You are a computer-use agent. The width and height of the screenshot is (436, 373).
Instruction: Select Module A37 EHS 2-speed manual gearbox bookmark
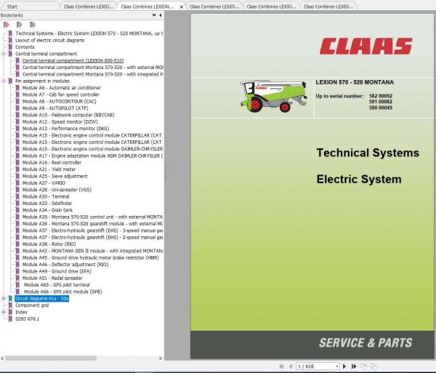pos(92,237)
